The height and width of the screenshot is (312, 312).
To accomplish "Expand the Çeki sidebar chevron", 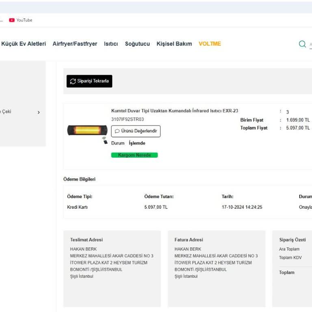I will click(39, 113).
